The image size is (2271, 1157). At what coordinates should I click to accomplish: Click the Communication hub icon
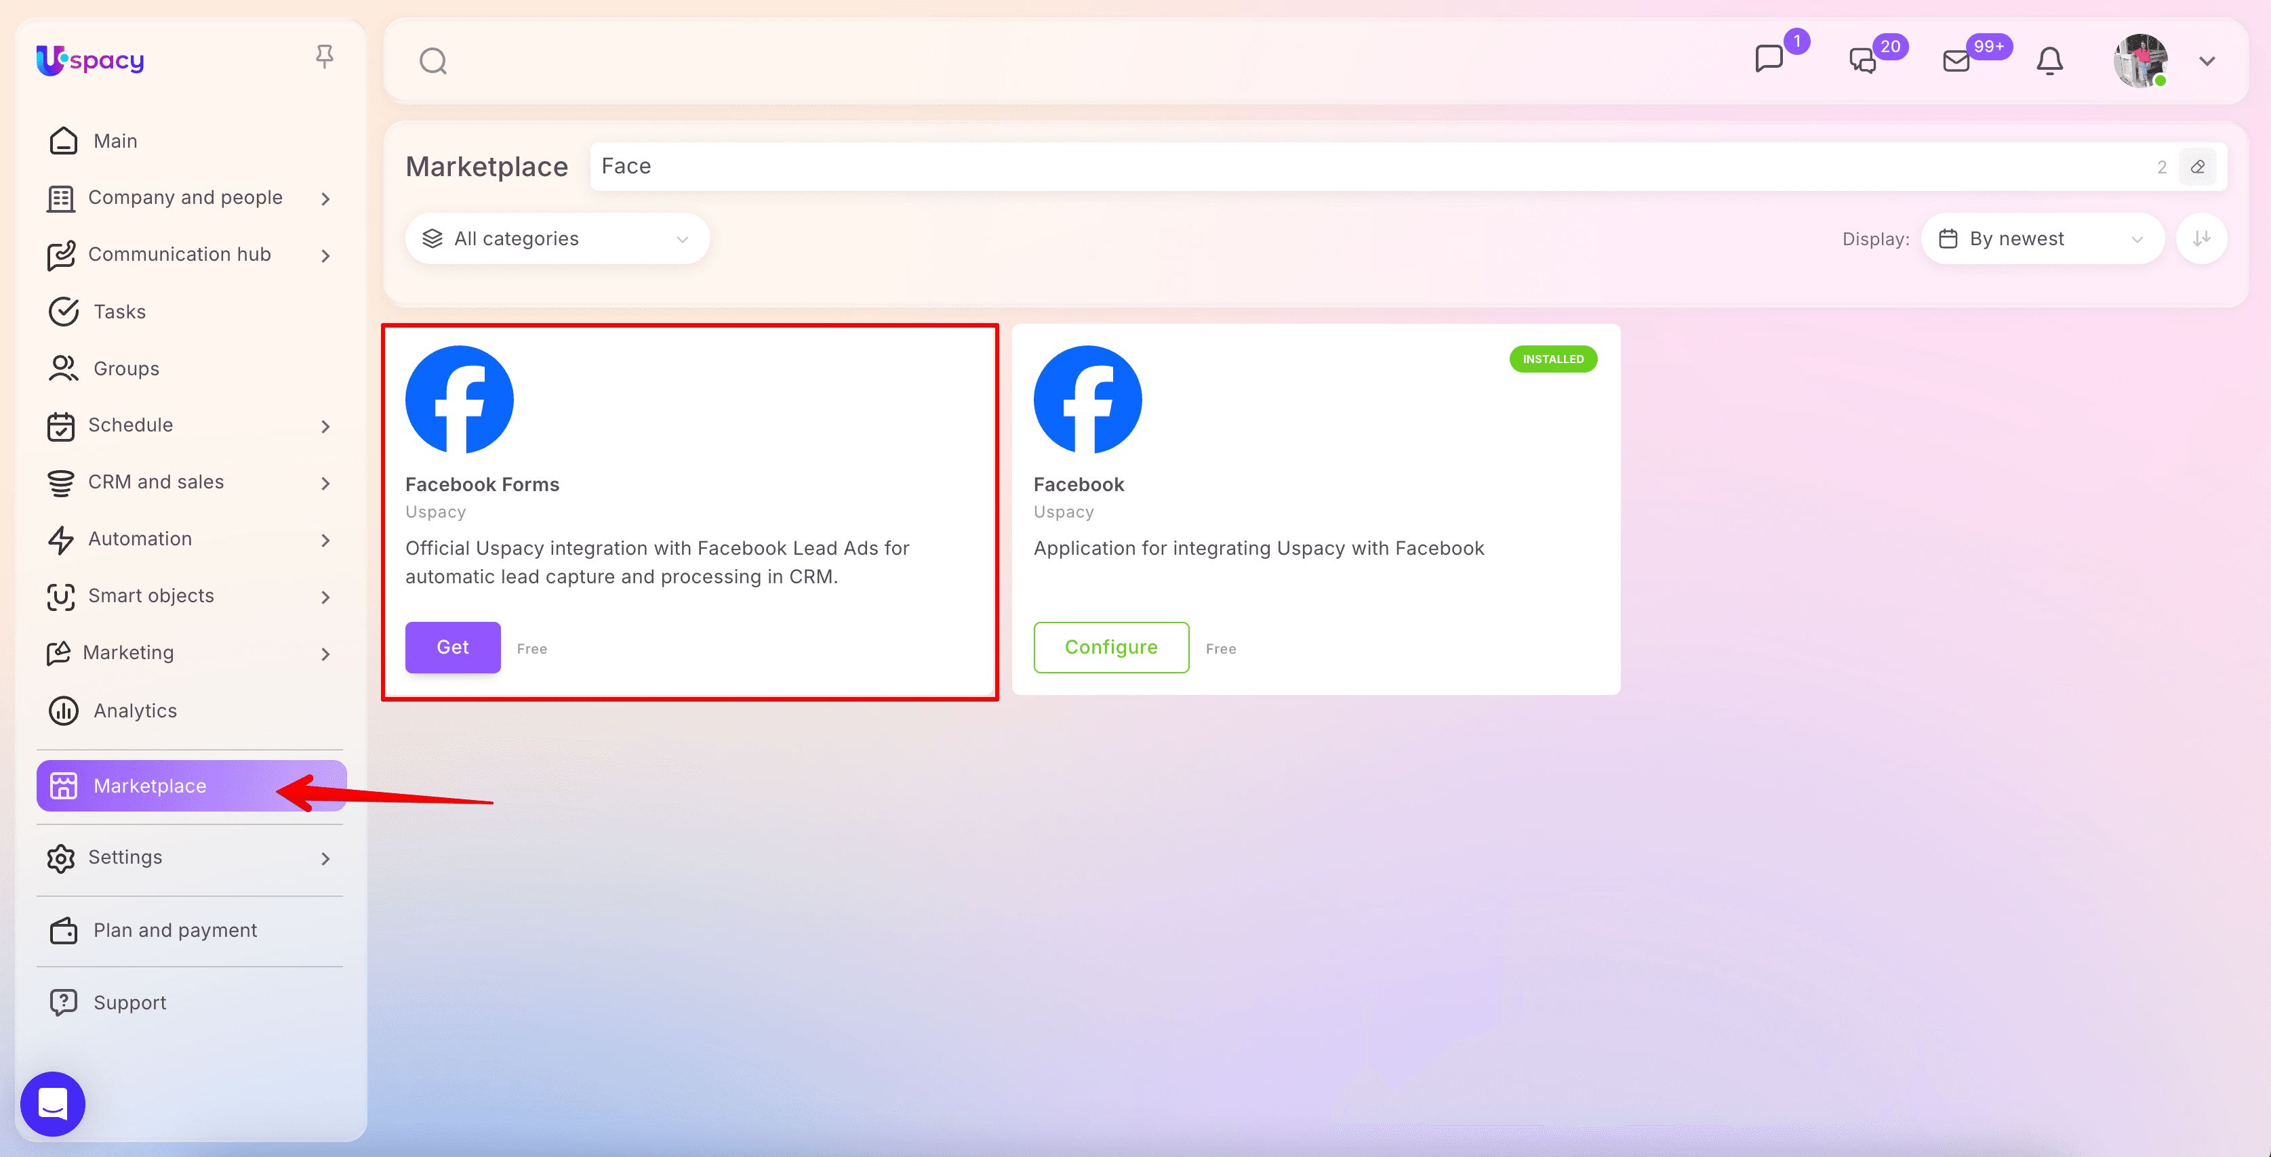pos(61,255)
